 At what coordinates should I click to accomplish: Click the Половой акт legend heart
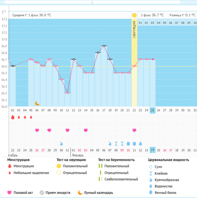click(9, 193)
